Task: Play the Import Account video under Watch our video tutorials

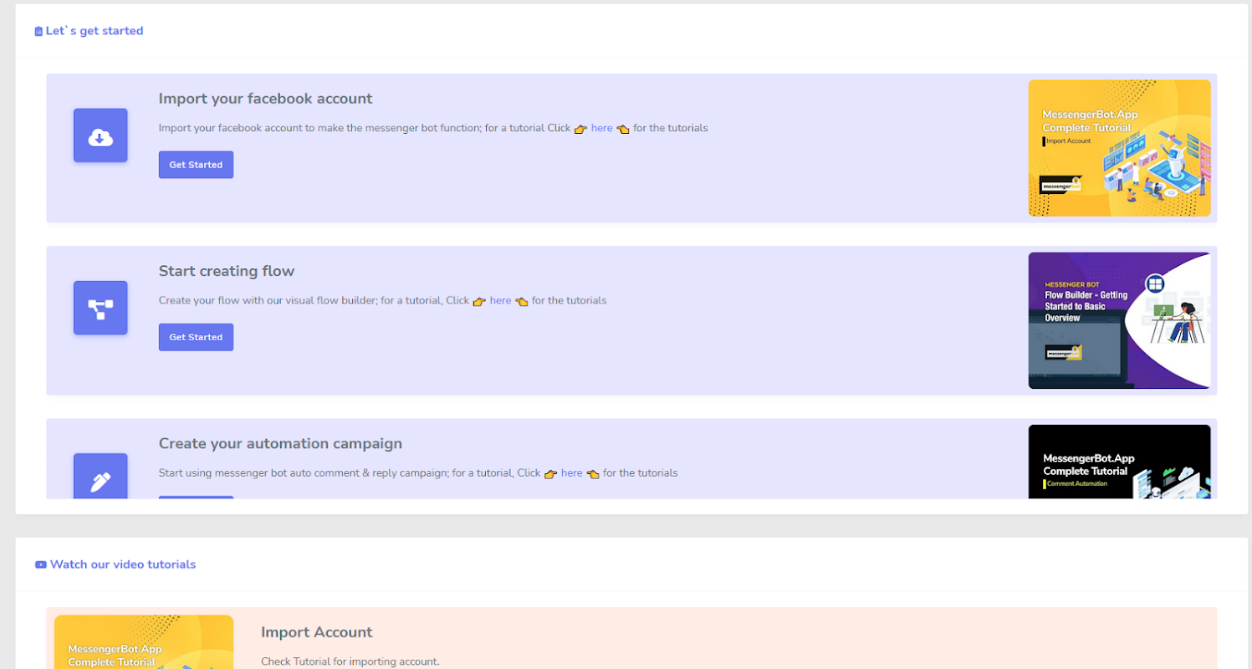Action: coord(144,642)
